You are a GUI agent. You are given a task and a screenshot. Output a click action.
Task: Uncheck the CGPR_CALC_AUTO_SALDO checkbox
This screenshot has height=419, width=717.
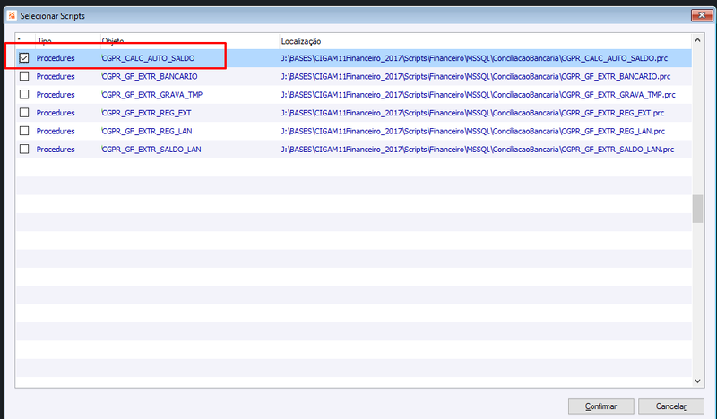(x=24, y=58)
